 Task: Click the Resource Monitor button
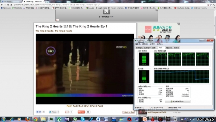pyautogui.click(x=178, y=102)
